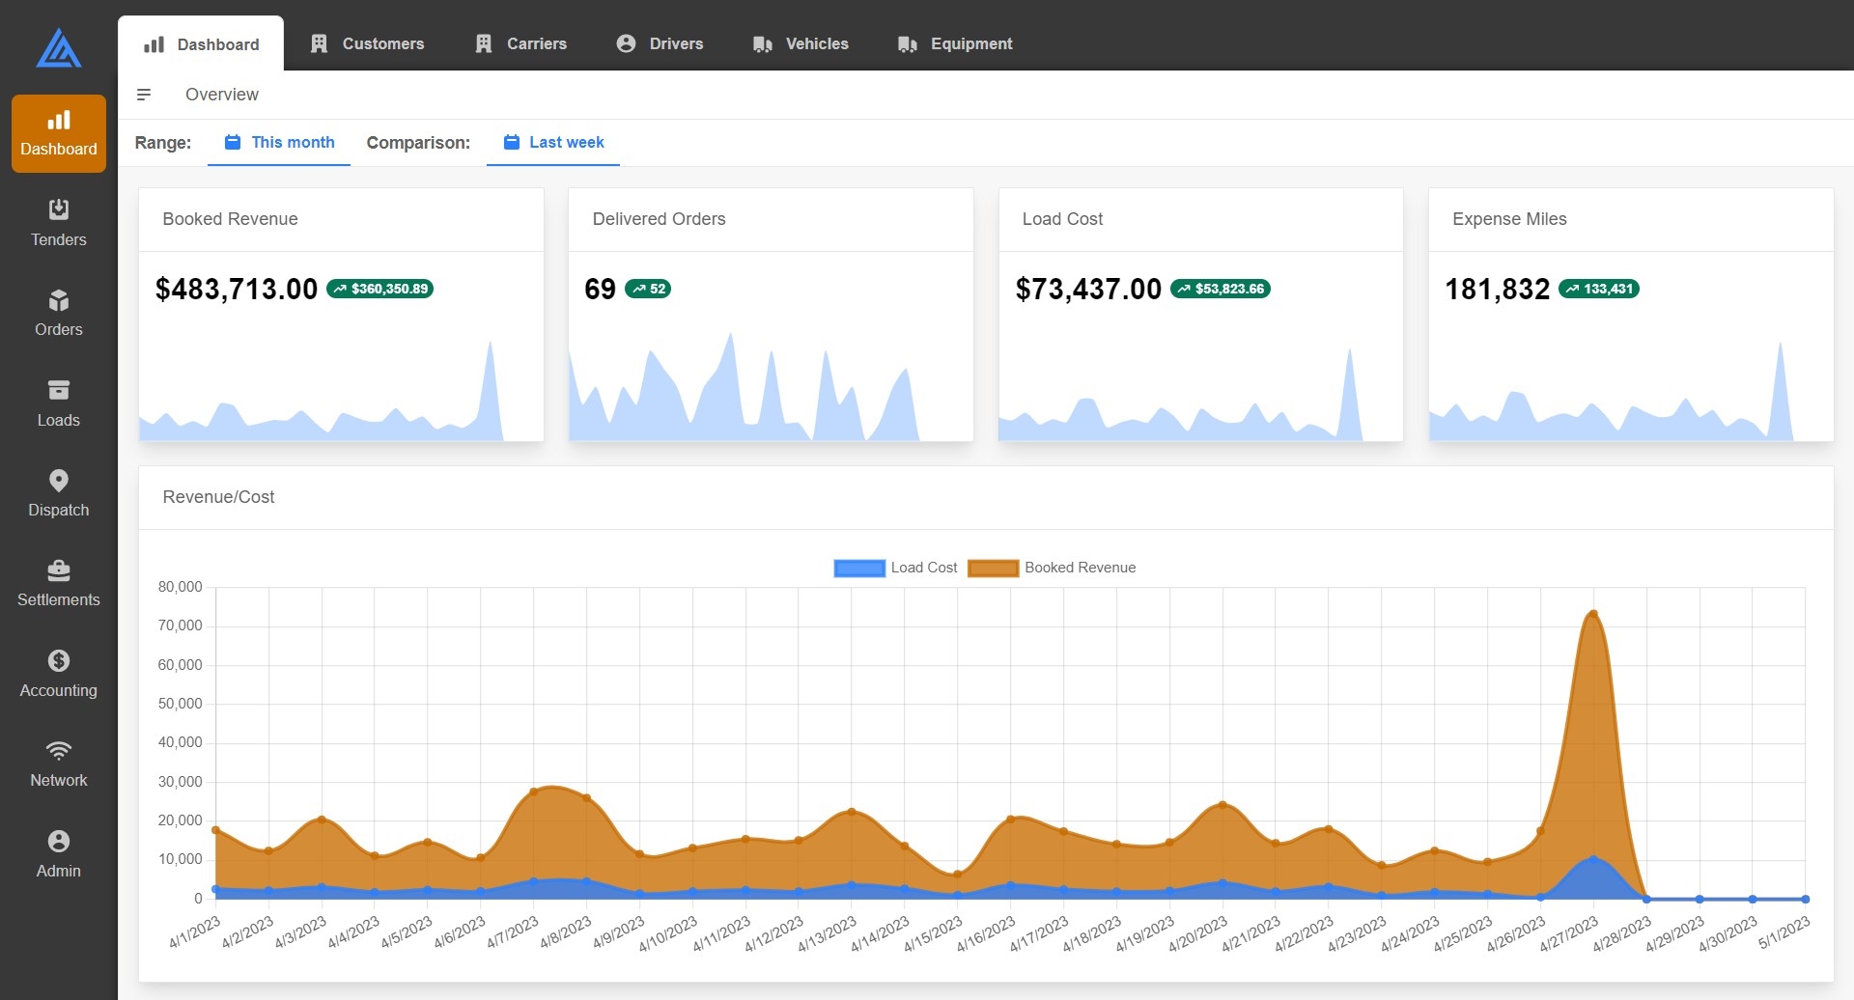Switch to the Customers tab label

click(x=383, y=43)
